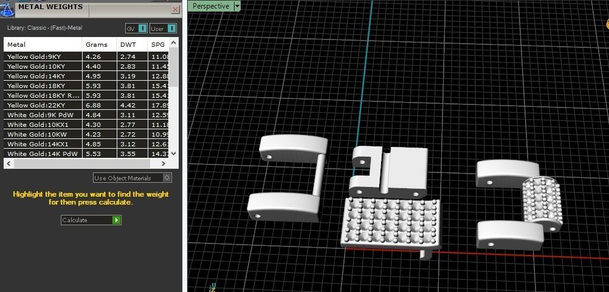The image size is (609, 292).
Task: Select the left bracket link in viewport
Action: click(x=287, y=178)
